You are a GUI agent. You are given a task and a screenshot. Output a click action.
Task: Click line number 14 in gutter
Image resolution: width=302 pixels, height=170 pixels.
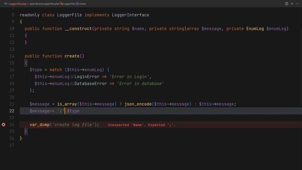pos(12,56)
